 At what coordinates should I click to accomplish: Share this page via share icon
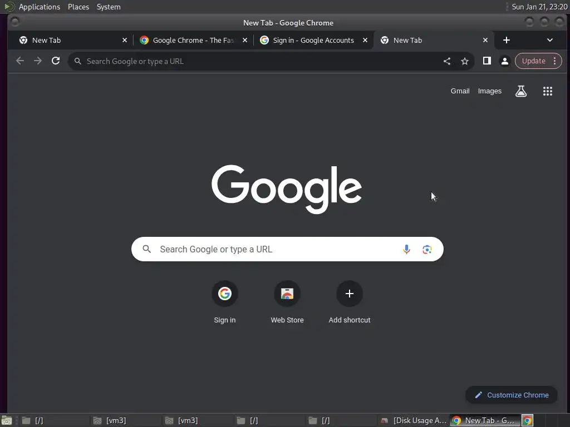[x=447, y=61]
